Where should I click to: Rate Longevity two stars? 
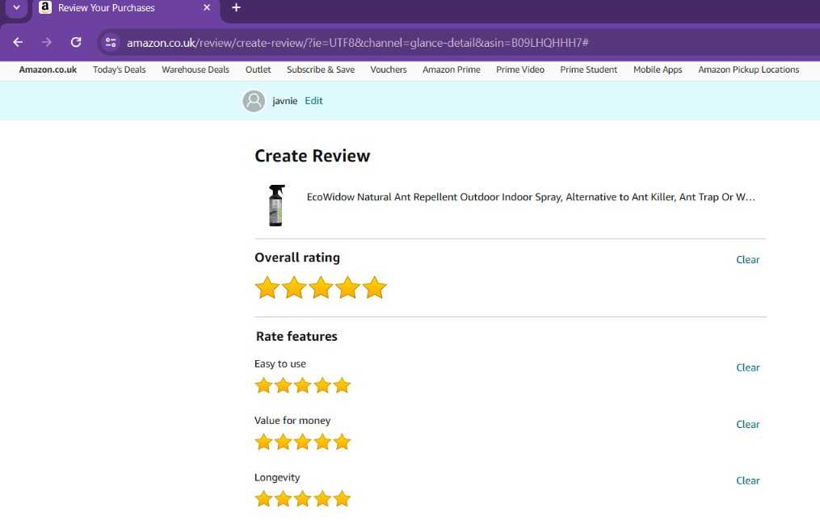click(x=283, y=499)
